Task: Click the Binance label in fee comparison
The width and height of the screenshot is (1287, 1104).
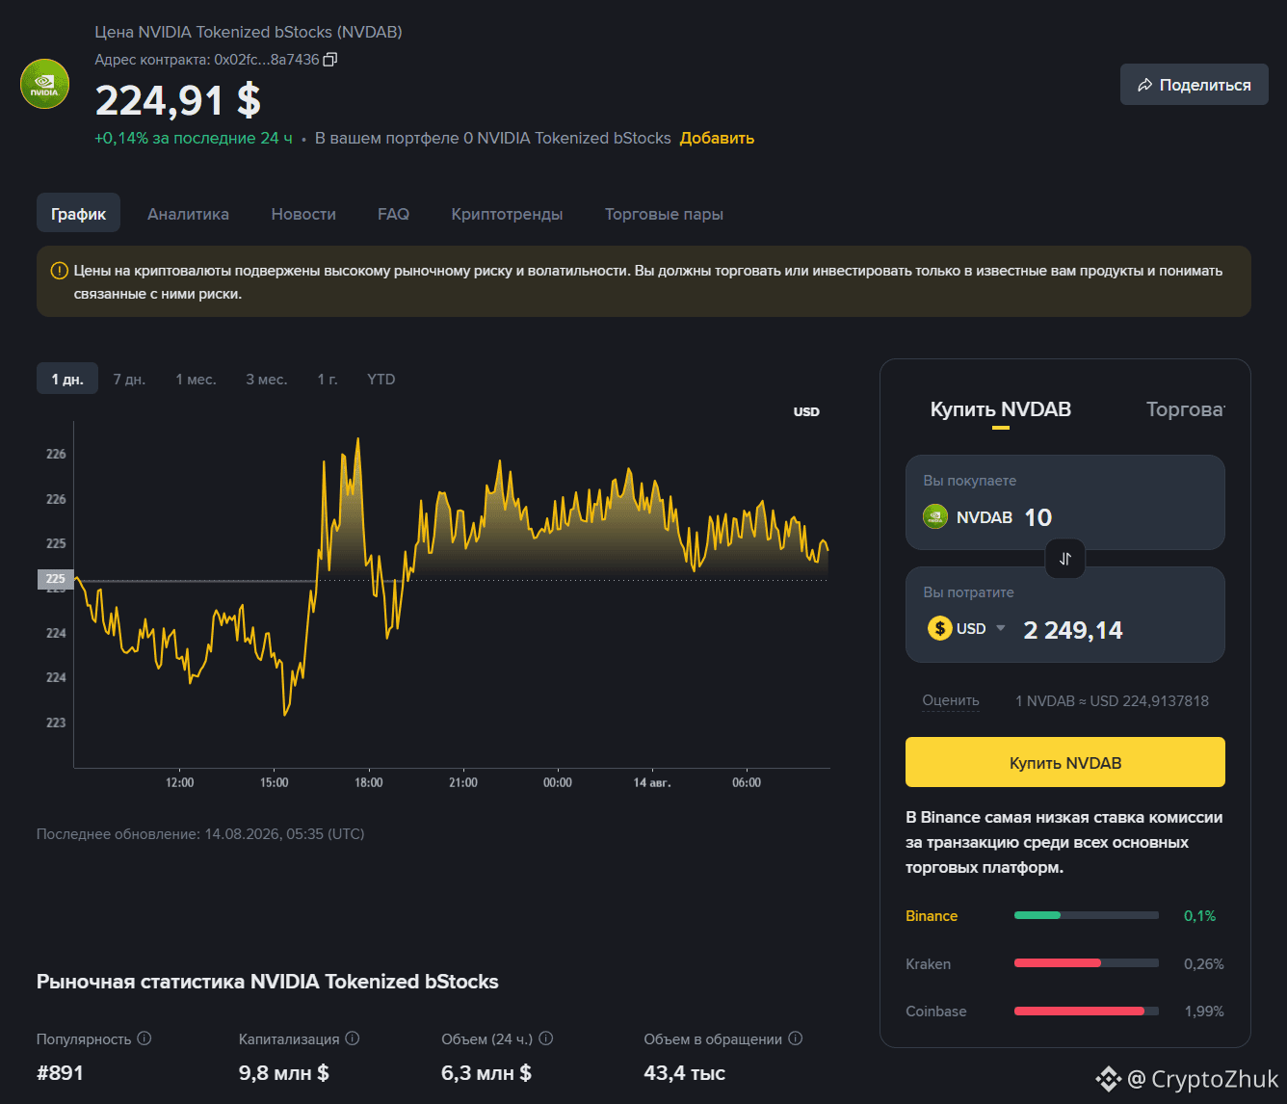Action: (932, 916)
